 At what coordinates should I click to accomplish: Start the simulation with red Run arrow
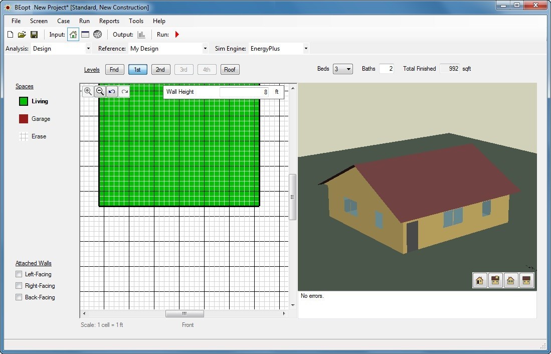click(x=177, y=35)
